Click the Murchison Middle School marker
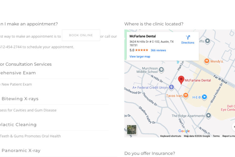Screen dimensions: 235x157 (161, 70)
